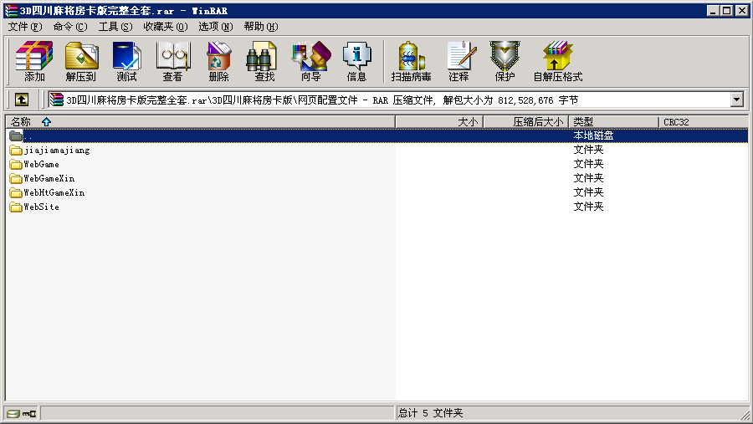Open the Tools (工具) menu
753x424 pixels.
coord(115,27)
